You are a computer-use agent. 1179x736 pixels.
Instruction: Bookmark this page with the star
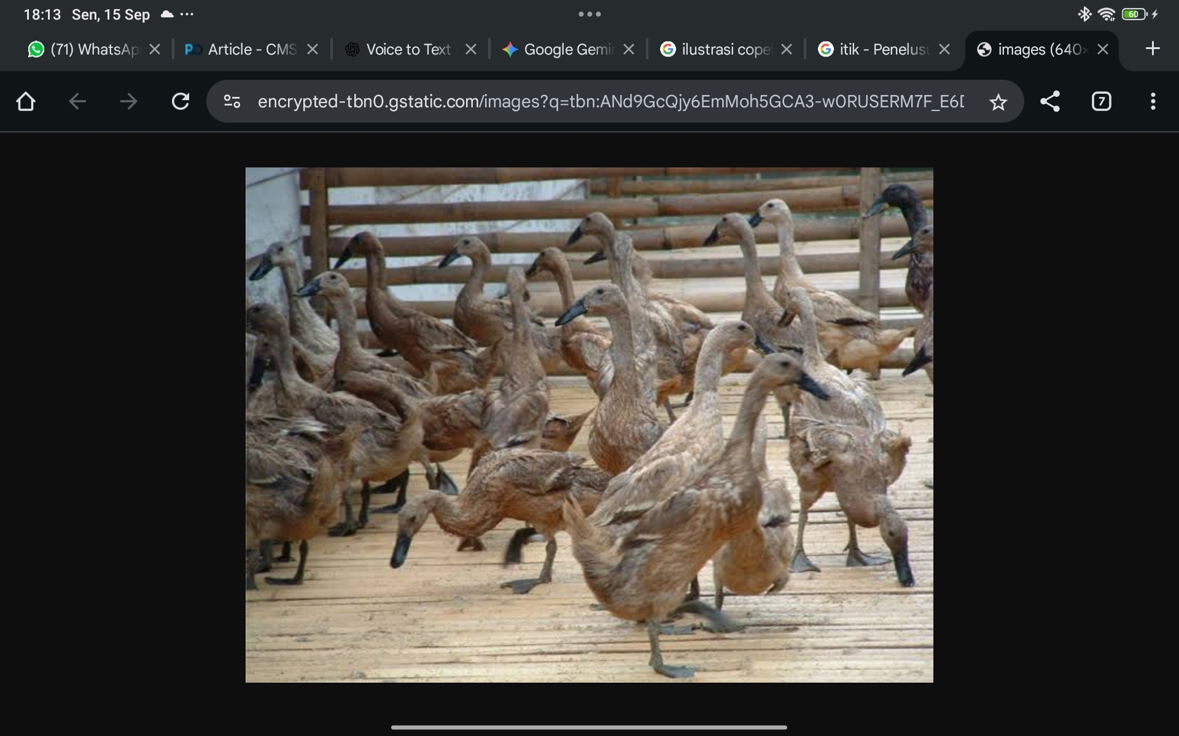click(998, 102)
